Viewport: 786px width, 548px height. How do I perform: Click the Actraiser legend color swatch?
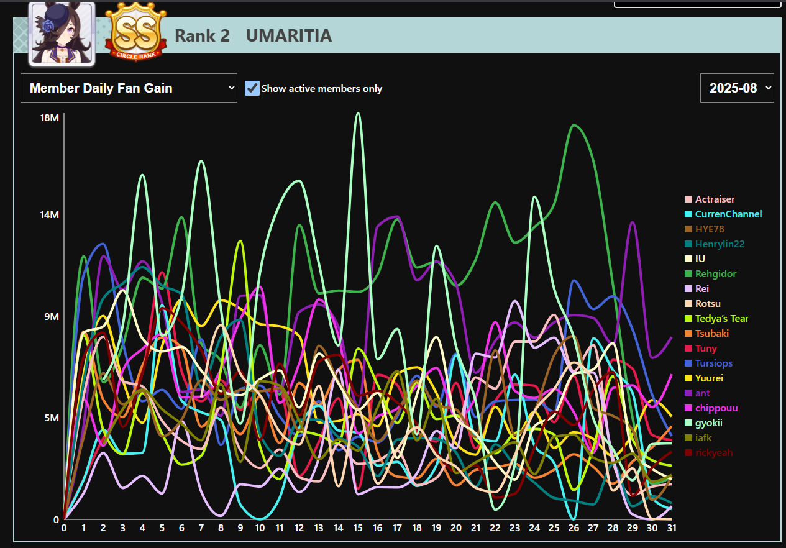pyautogui.click(x=688, y=199)
